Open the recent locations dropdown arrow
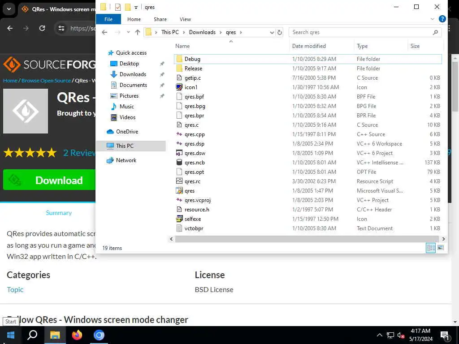This screenshot has height=344, width=459. point(128,32)
